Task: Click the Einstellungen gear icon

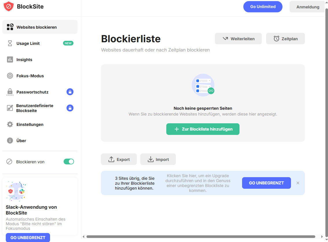Action: (x=10, y=124)
